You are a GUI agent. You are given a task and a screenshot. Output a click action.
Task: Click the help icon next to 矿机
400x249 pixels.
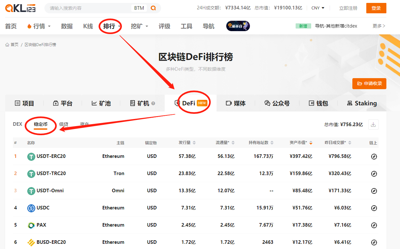pyautogui.click(x=153, y=103)
